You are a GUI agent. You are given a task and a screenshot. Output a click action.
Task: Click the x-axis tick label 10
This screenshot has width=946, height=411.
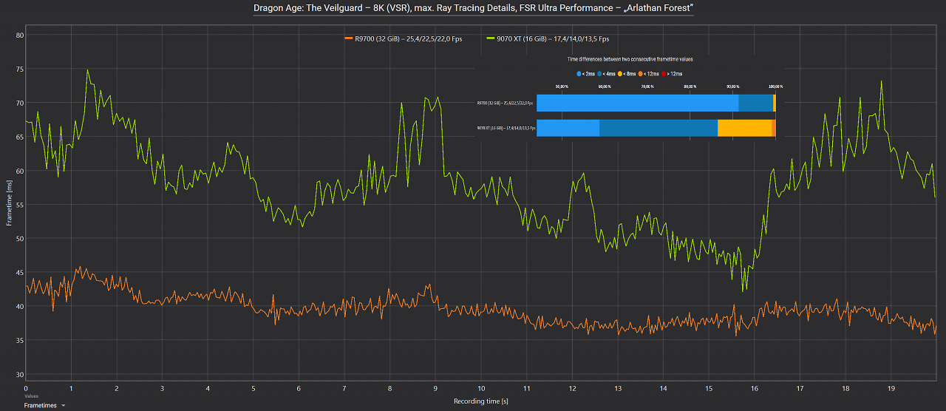click(481, 387)
